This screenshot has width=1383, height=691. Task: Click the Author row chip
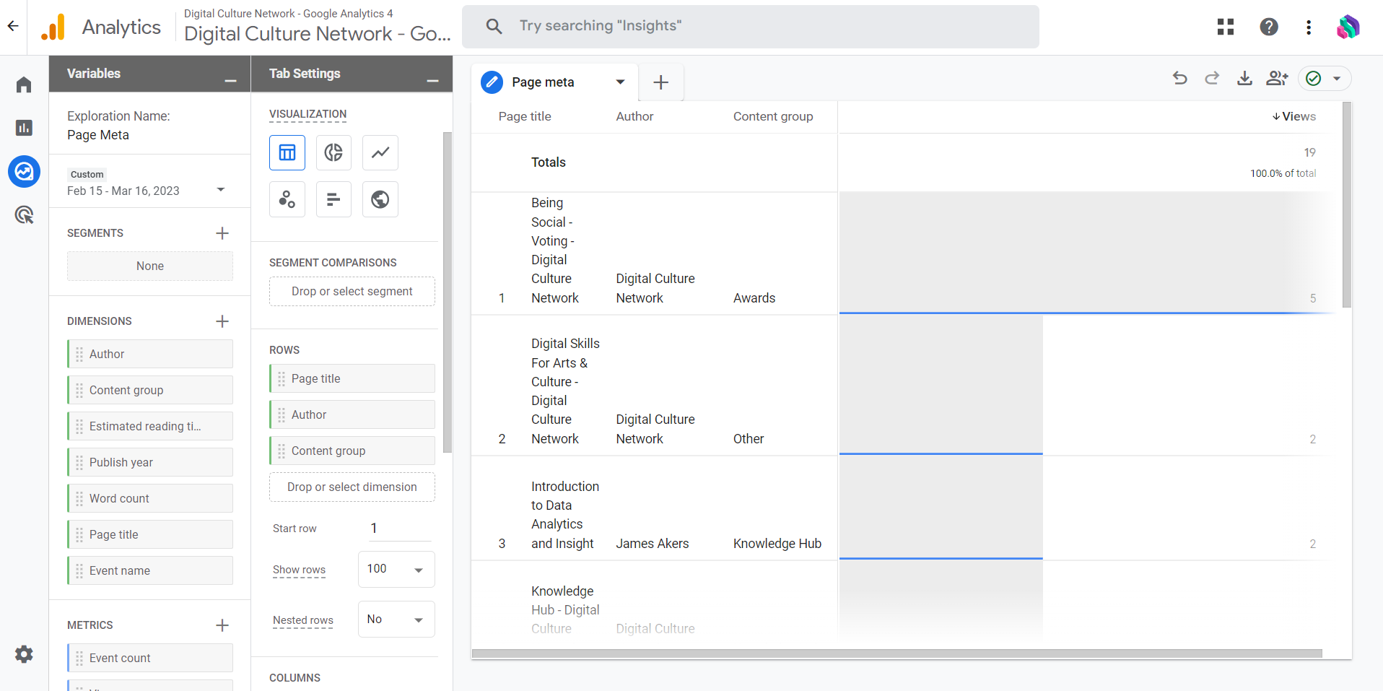tap(352, 414)
